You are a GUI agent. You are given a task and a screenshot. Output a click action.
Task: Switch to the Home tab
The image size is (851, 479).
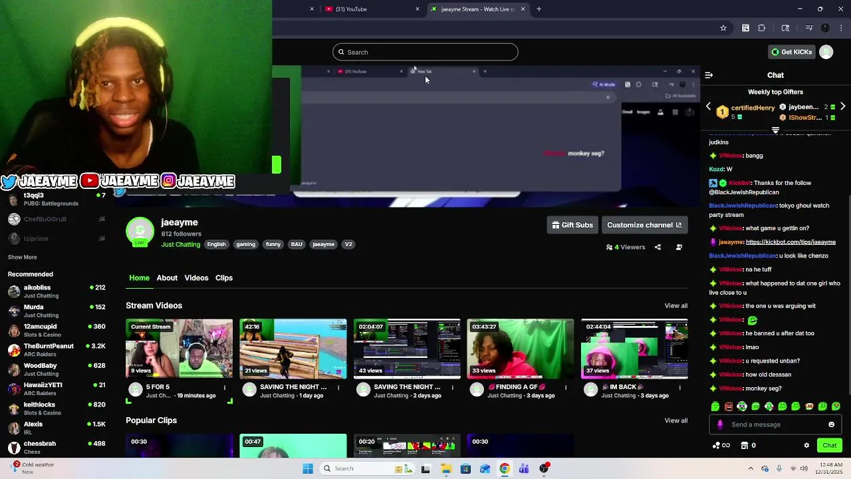pyautogui.click(x=139, y=278)
